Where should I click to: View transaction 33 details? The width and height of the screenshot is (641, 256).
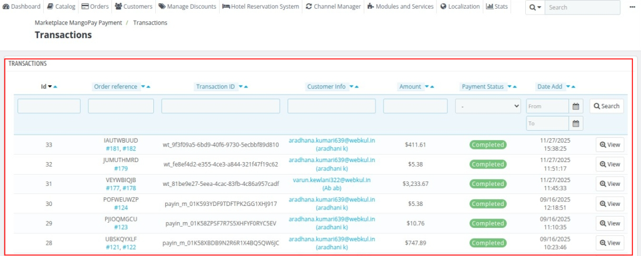coord(610,145)
